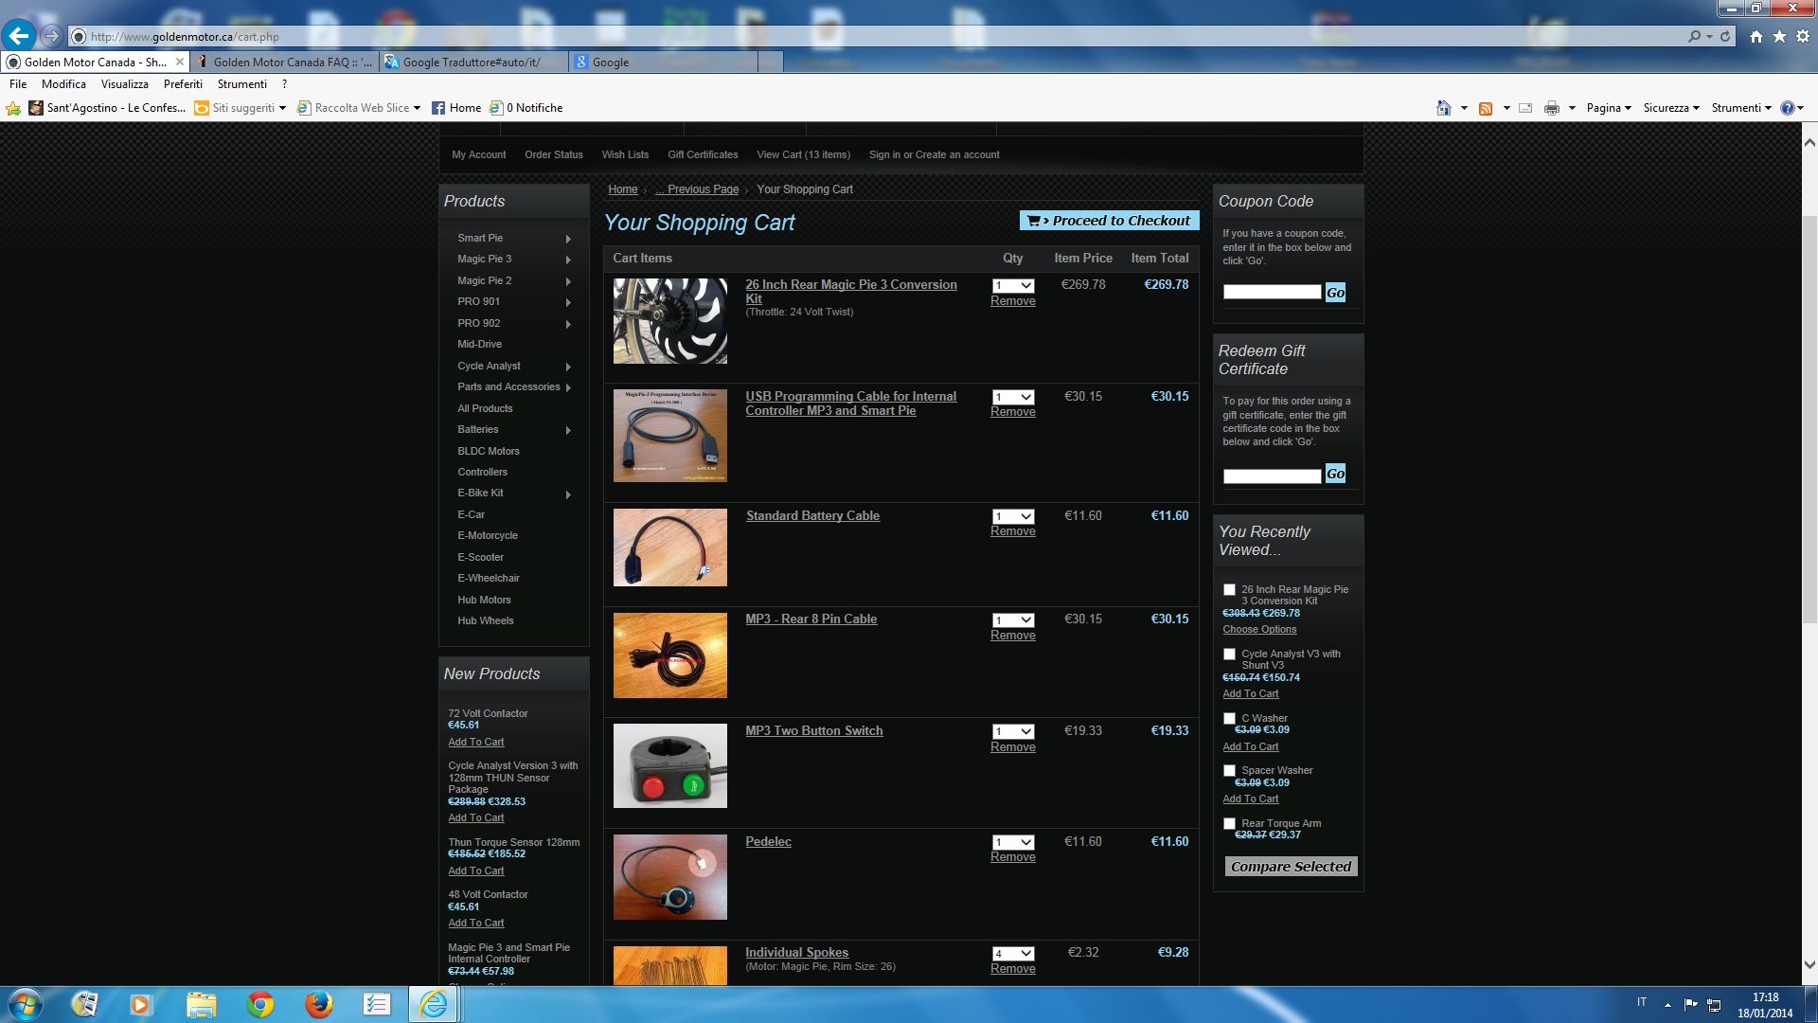Click the Previous Page breadcrumb link
This screenshot has height=1023, width=1818.
pyautogui.click(x=697, y=189)
